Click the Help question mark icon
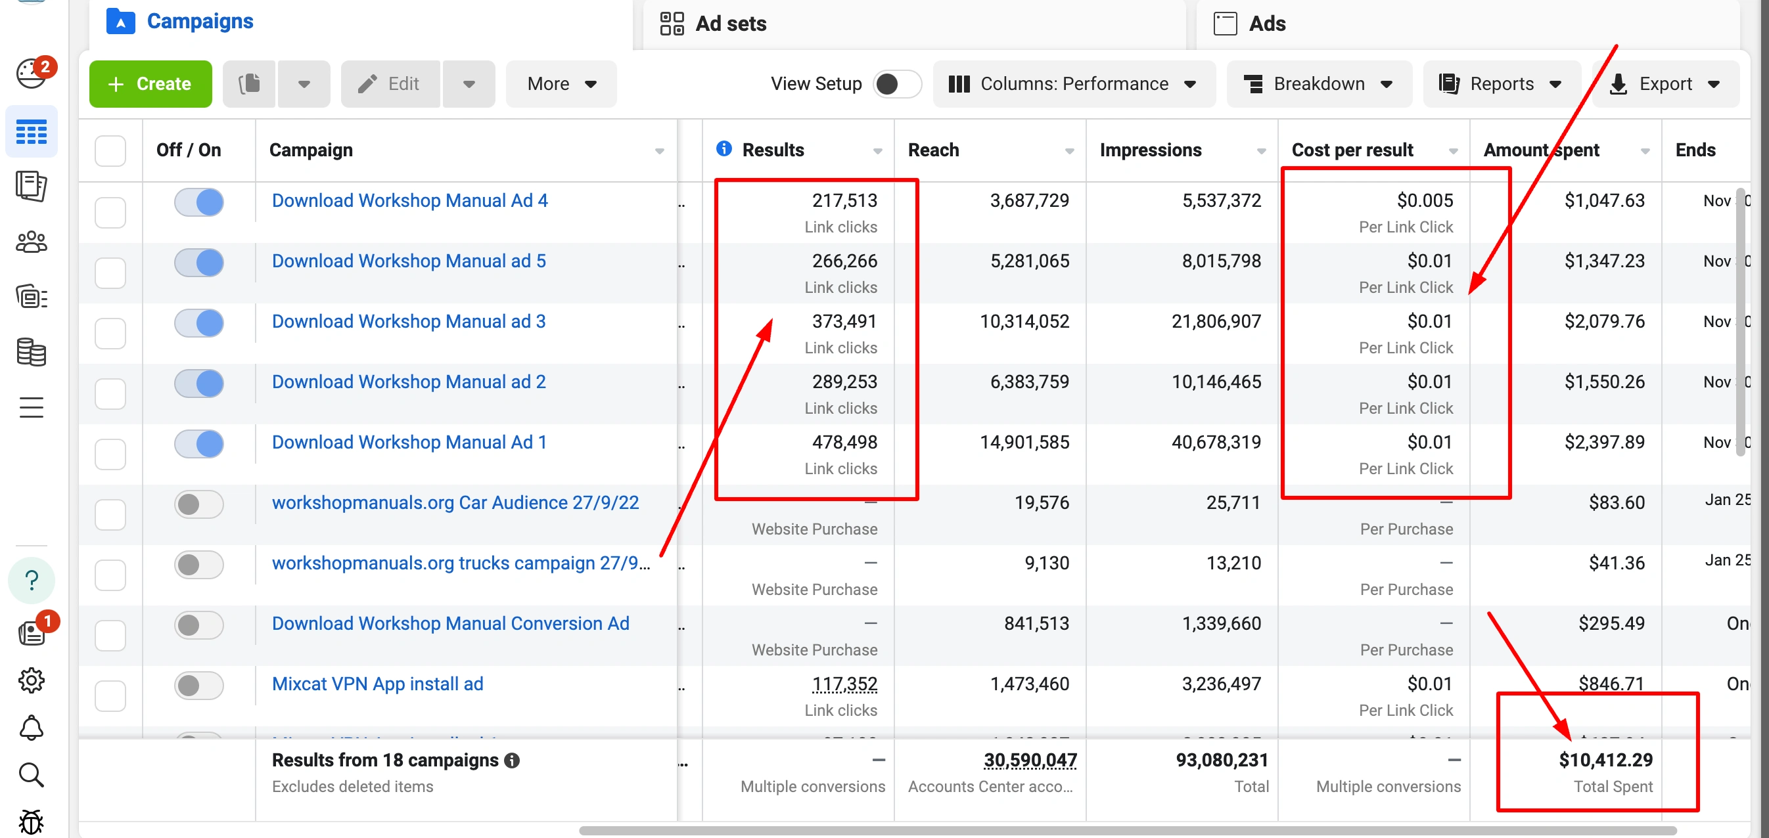The image size is (1769, 838). 31,580
